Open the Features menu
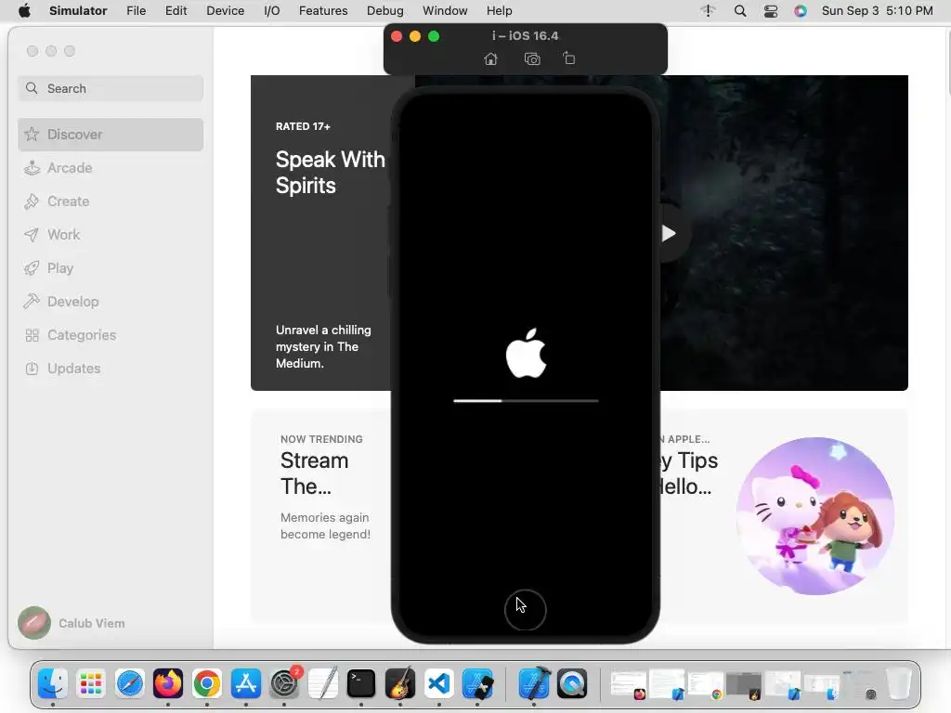This screenshot has width=951, height=713. click(323, 11)
